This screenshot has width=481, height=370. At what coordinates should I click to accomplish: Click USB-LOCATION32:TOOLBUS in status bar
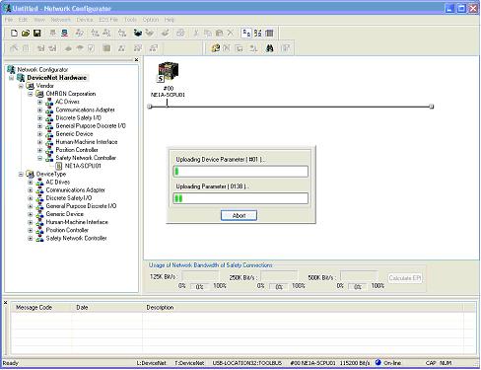point(247,363)
